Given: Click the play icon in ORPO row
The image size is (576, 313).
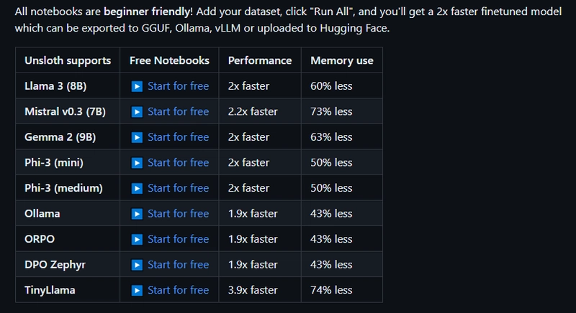Looking at the screenshot, I should pos(137,240).
